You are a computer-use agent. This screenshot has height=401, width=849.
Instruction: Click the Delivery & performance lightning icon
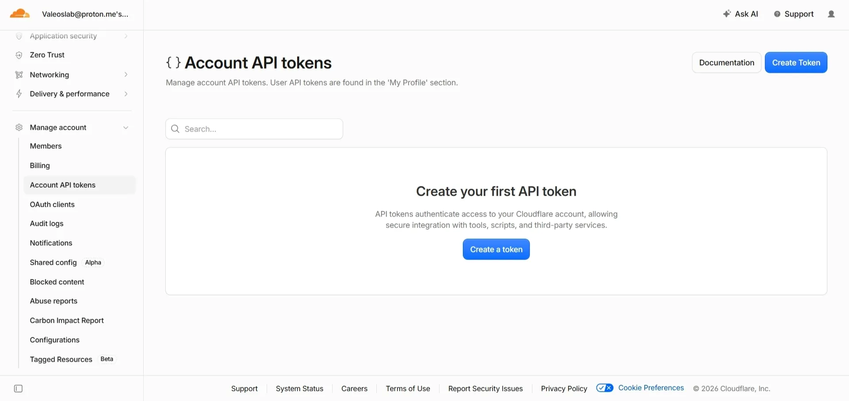19,94
